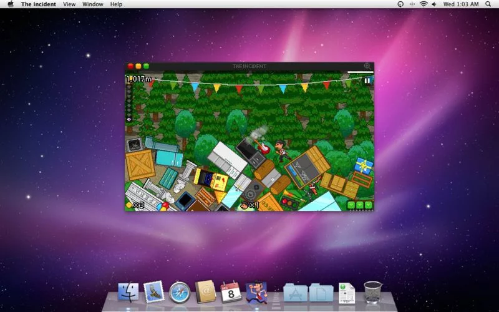Pause the game with the pause button
This screenshot has width=499, height=312.
coord(367,81)
